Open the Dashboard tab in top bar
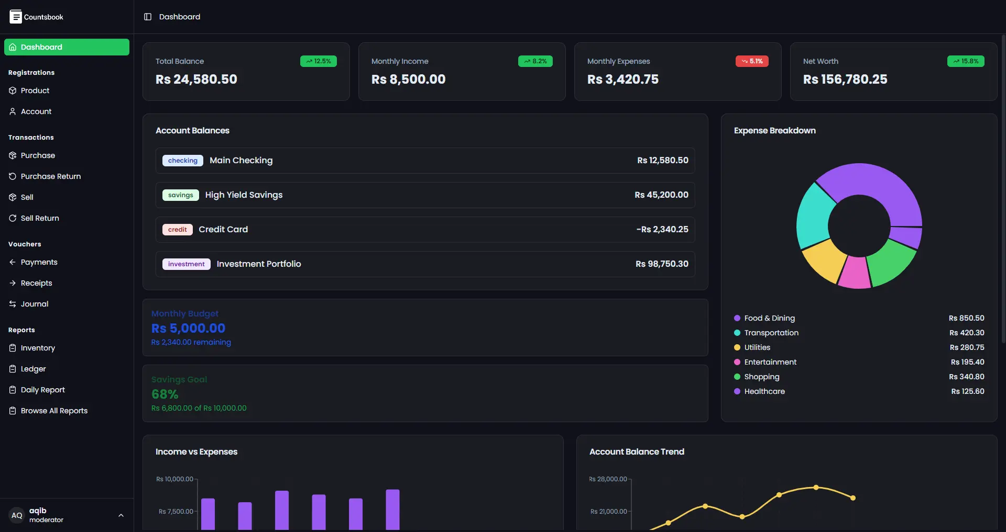 click(180, 16)
